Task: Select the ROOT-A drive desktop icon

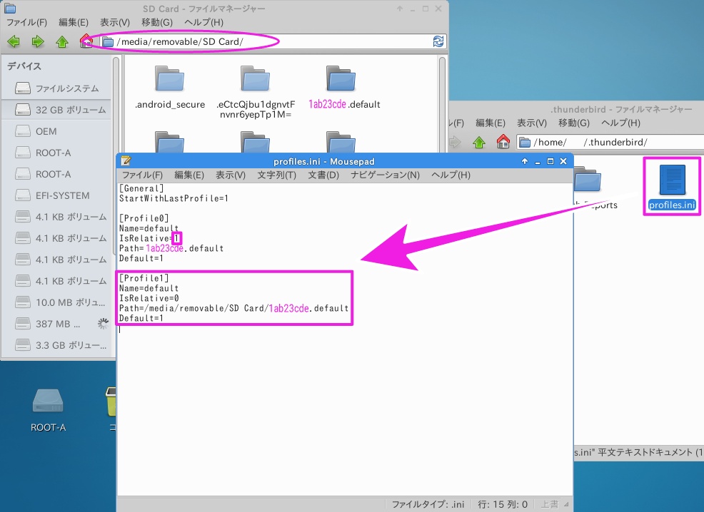Action: click(48, 410)
